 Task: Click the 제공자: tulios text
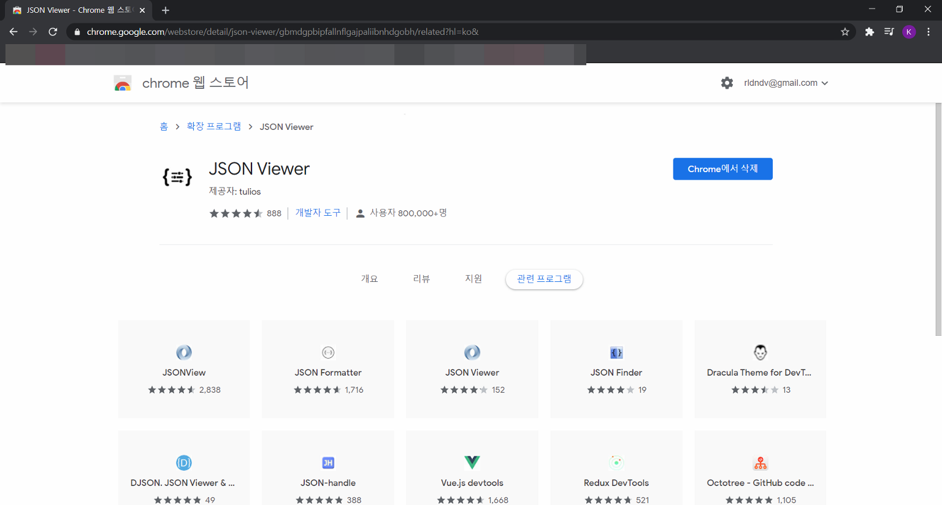(235, 191)
